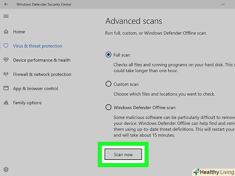This screenshot has height=176, width=235.
Task: Click the App & browser control window icon
Action: tap(6, 88)
